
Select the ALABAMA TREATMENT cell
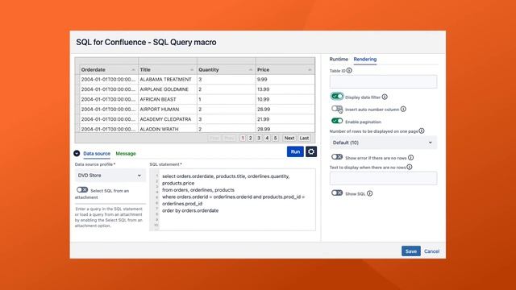click(168, 79)
